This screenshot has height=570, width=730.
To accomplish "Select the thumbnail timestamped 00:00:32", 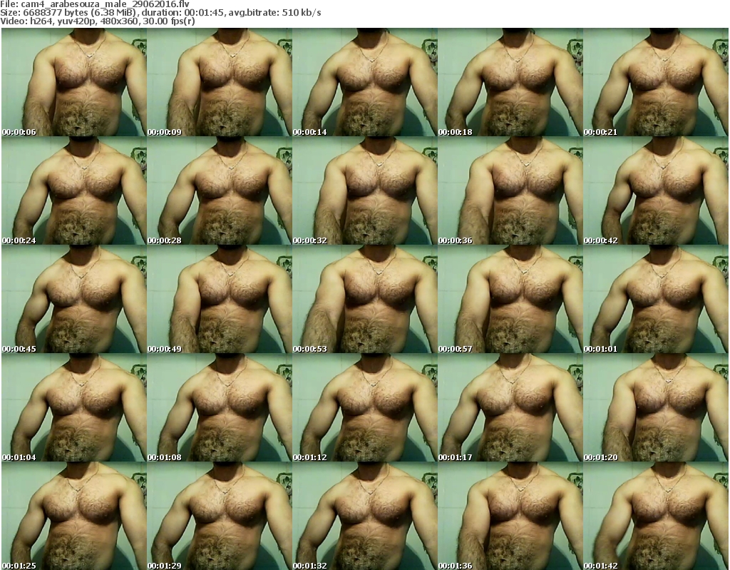I will pos(364,190).
